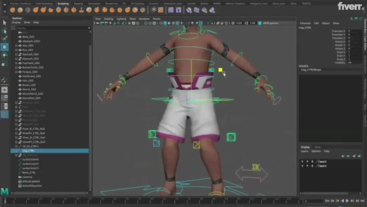
Task: Click the timeline time slider track
Action: pyautogui.click(x=152, y=201)
